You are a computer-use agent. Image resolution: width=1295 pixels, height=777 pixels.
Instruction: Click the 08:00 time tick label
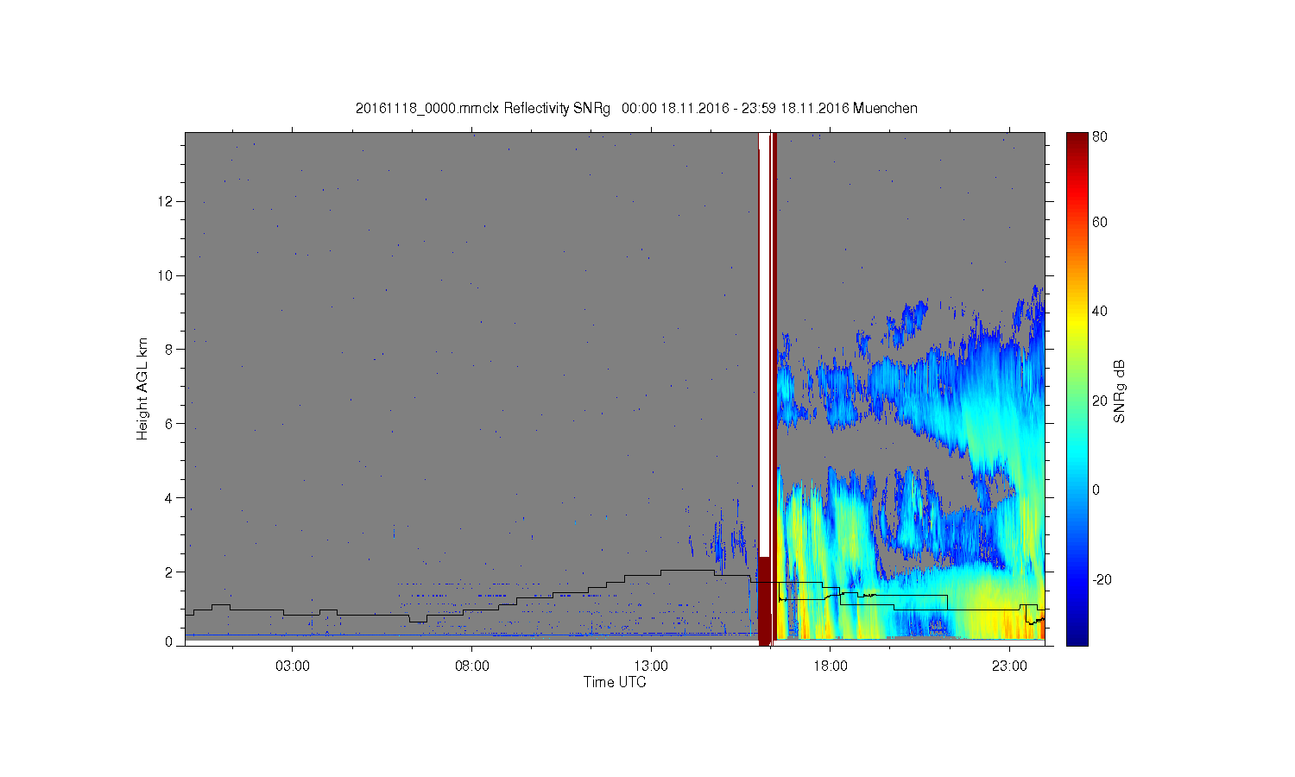click(x=472, y=666)
